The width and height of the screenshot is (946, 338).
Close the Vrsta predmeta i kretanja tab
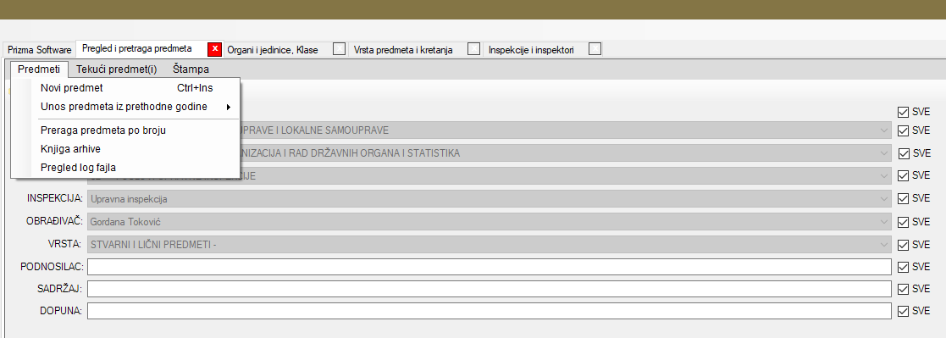click(x=474, y=49)
